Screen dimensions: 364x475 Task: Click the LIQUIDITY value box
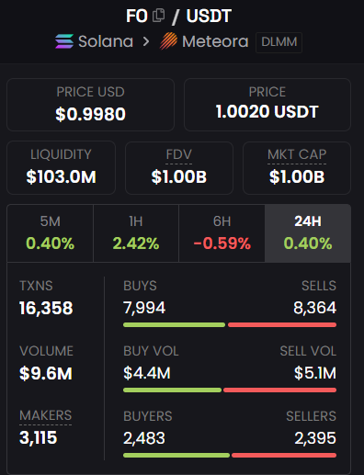coord(61,167)
